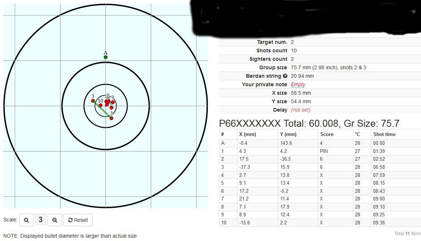421x241 pixels.
Task: Click shot time 02:52 in row 2
Action: [379, 159]
